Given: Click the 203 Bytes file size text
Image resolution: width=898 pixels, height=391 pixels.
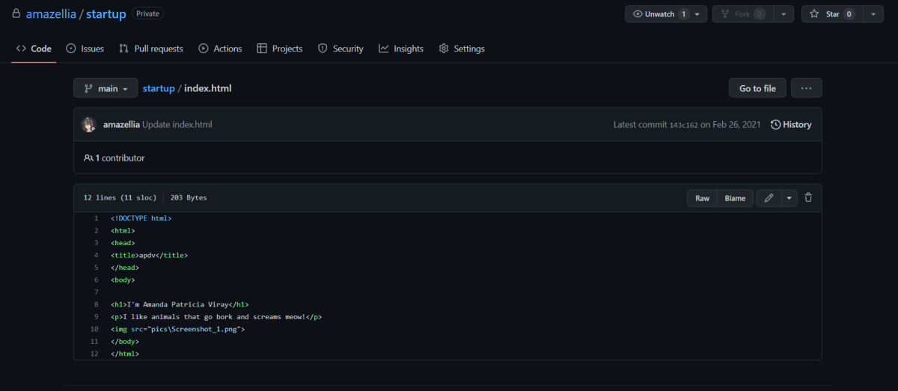Looking at the screenshot, I should (x=189, y=198).
